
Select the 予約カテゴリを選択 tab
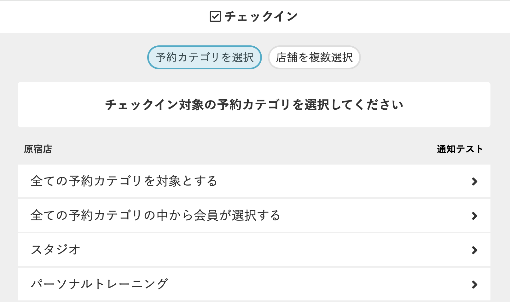[205, 57]
